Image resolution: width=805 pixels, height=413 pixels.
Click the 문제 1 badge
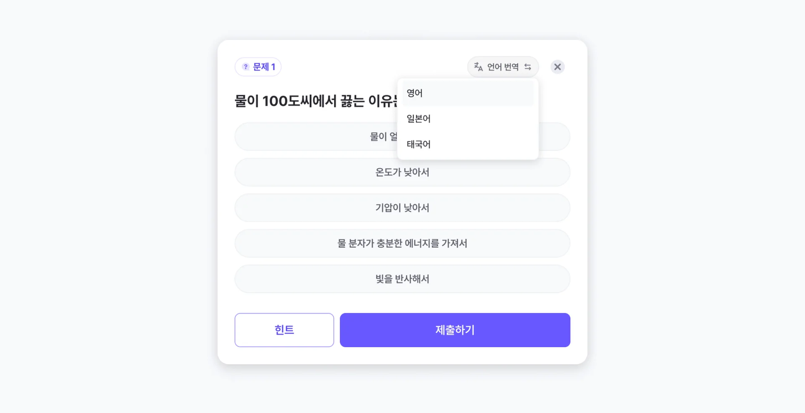pyautogui.click(x=258, y=67)
